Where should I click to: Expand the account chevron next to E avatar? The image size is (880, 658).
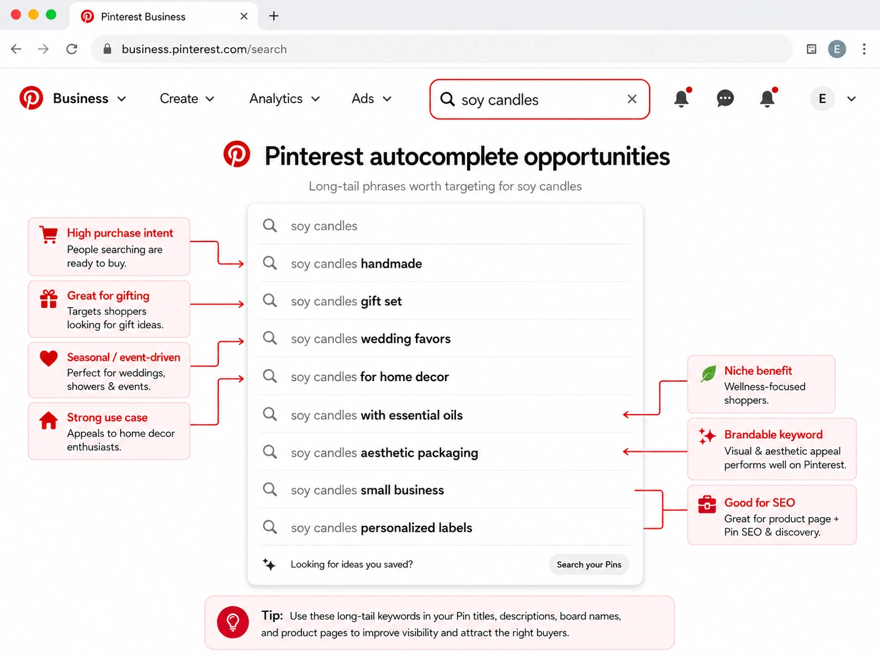[x=851, y=99]
